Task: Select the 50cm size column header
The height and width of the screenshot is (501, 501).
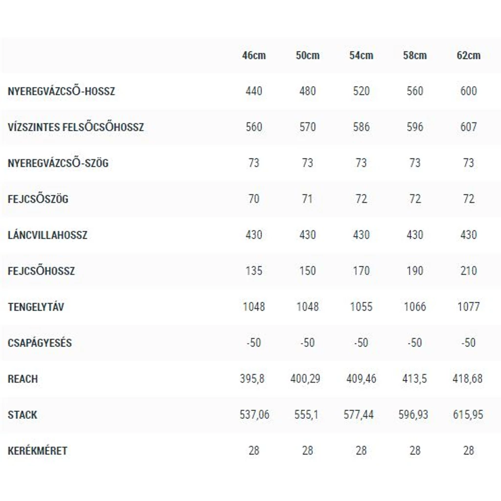Action: pyautogui.click(x=307, y=55)
